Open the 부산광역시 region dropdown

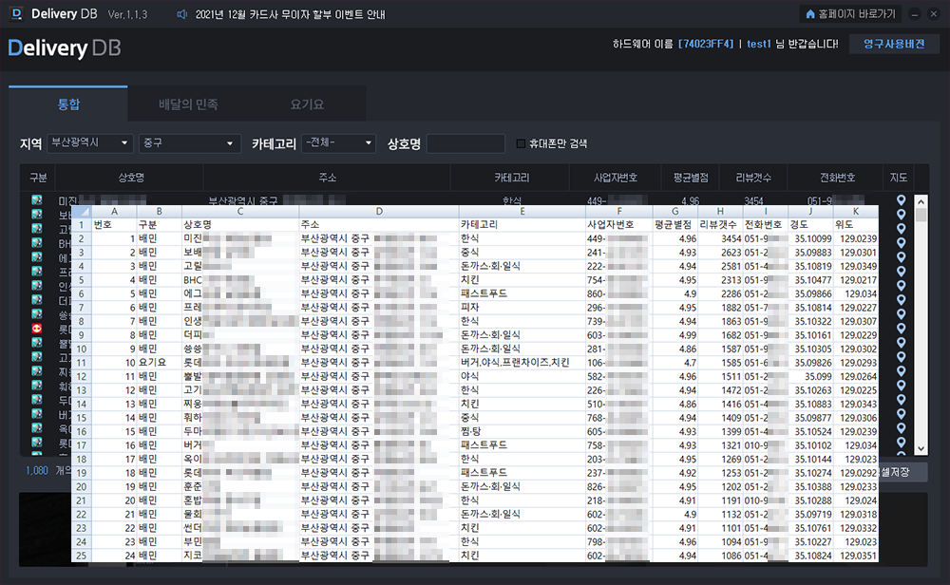[x=90, y=142]
